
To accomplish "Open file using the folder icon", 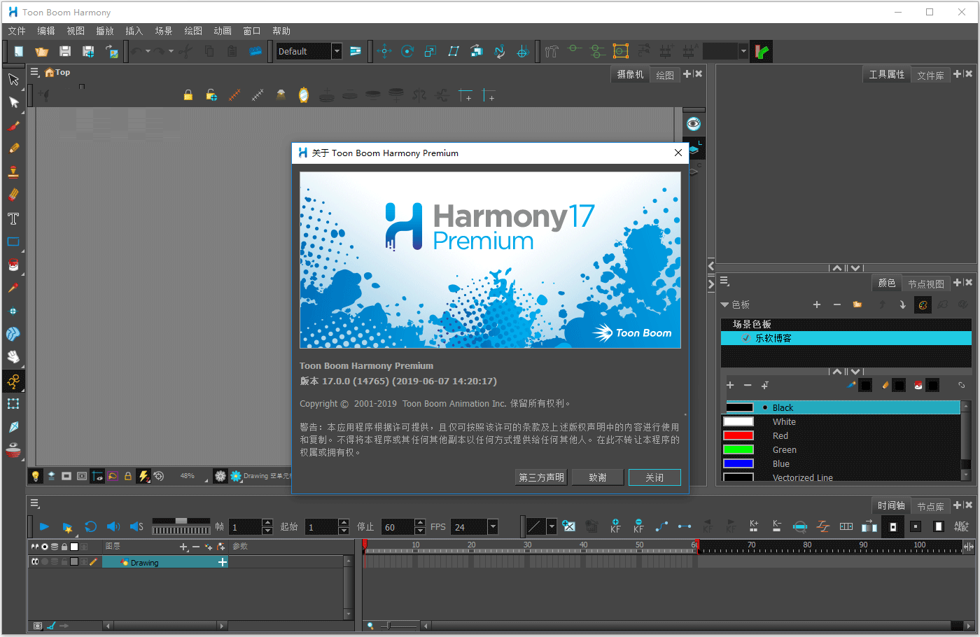I will 42,51.
